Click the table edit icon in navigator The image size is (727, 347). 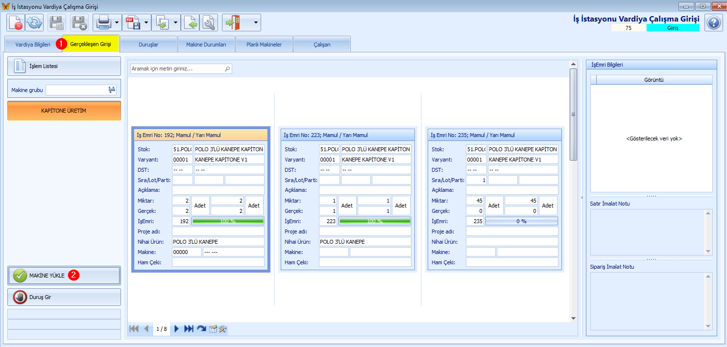pos(213,329)
